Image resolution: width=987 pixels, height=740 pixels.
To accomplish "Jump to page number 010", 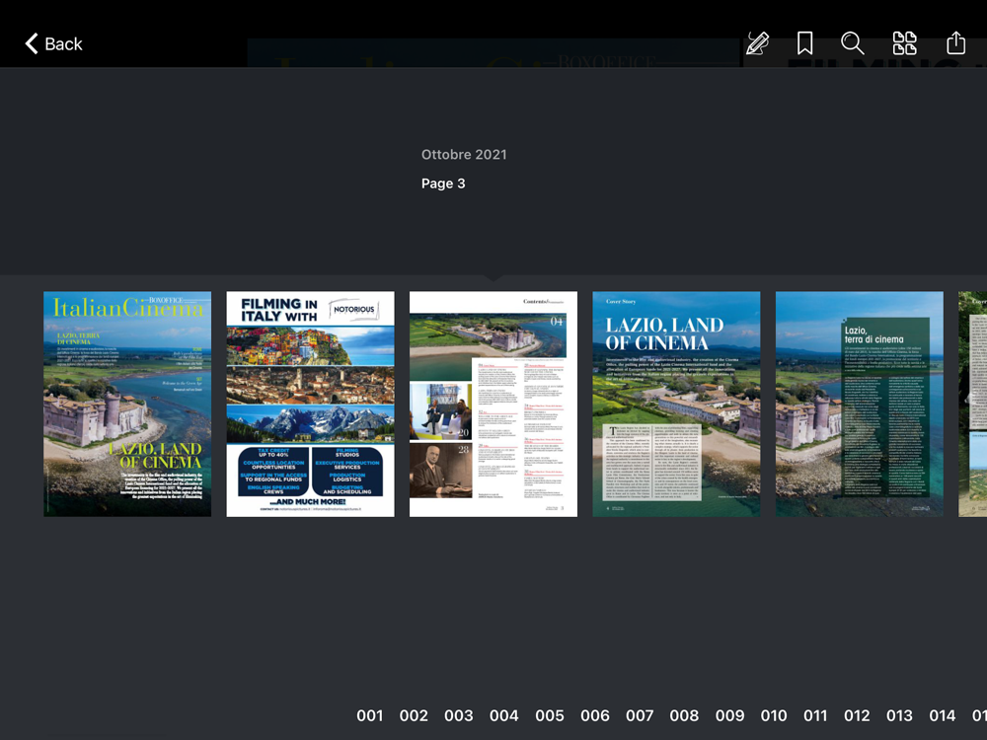I will tap(774, 715).
